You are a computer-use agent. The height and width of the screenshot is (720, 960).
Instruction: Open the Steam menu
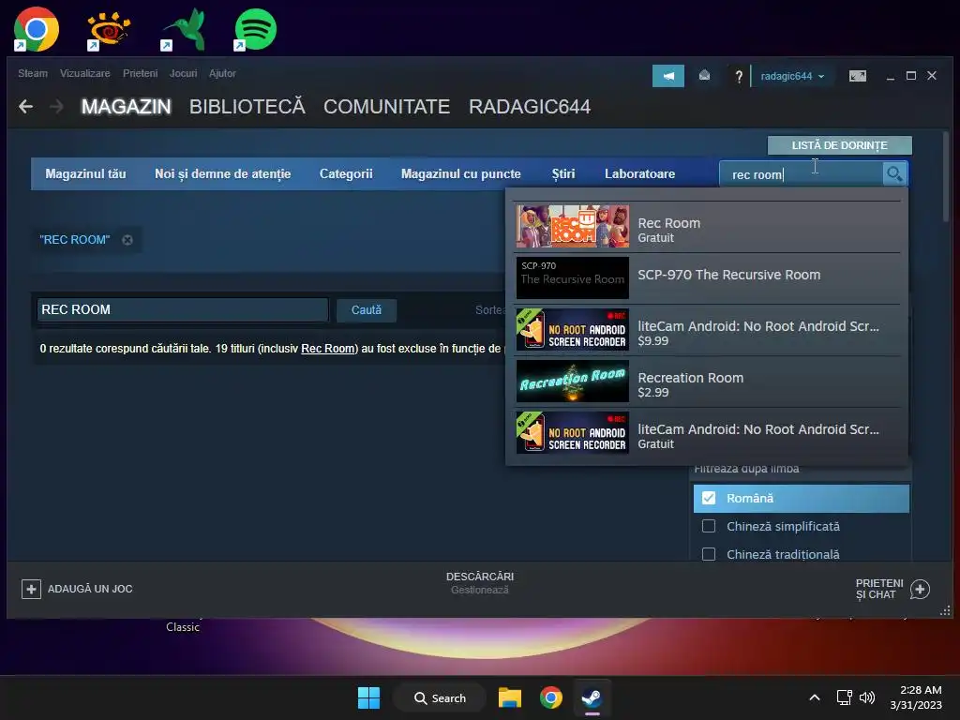33,73
